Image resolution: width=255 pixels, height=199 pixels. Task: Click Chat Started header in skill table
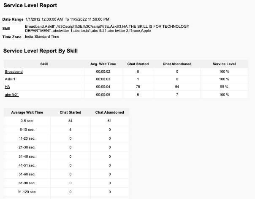[138, 64]
